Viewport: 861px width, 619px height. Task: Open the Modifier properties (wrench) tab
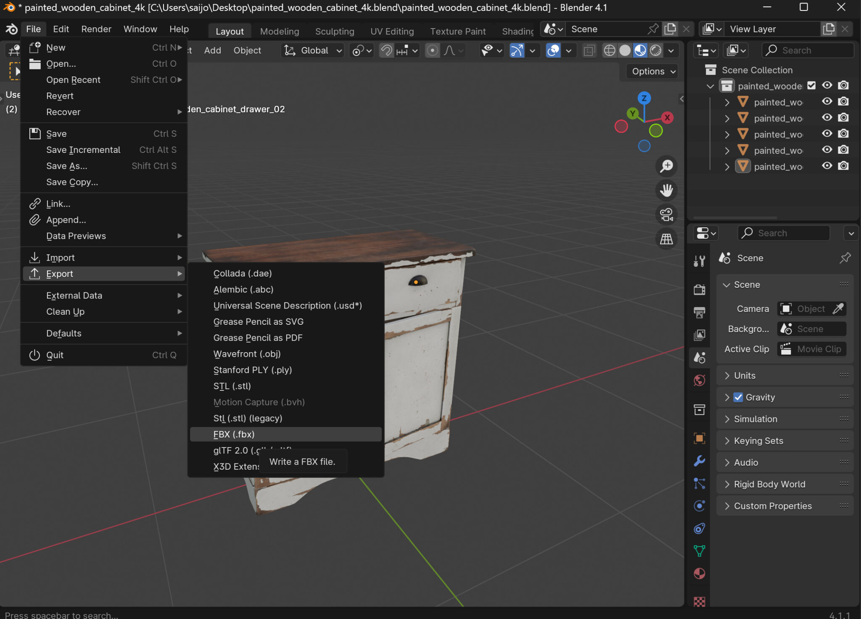[699, 461]
